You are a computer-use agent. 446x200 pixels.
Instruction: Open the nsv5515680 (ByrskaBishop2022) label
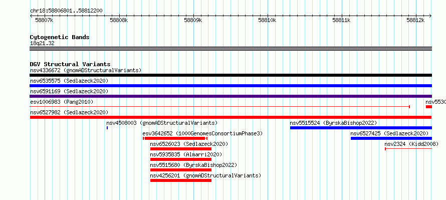tap(194, 165)
